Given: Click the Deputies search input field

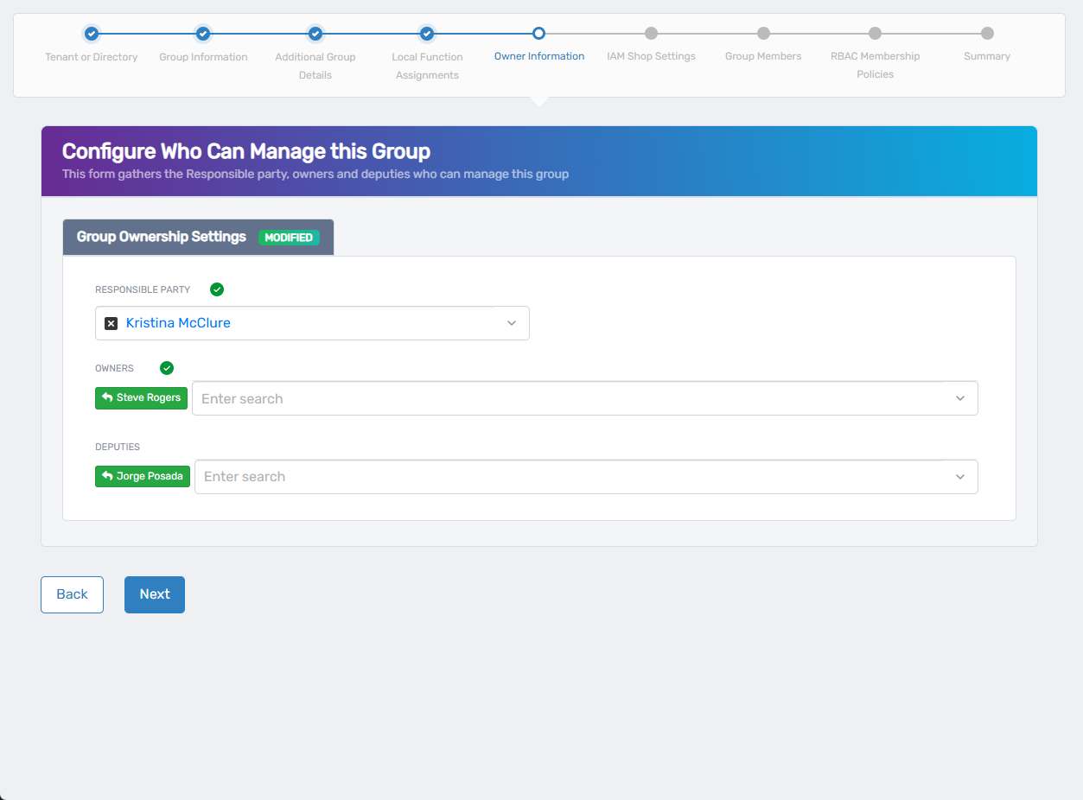Looking at the screenshot, I should tap(570, 477).
